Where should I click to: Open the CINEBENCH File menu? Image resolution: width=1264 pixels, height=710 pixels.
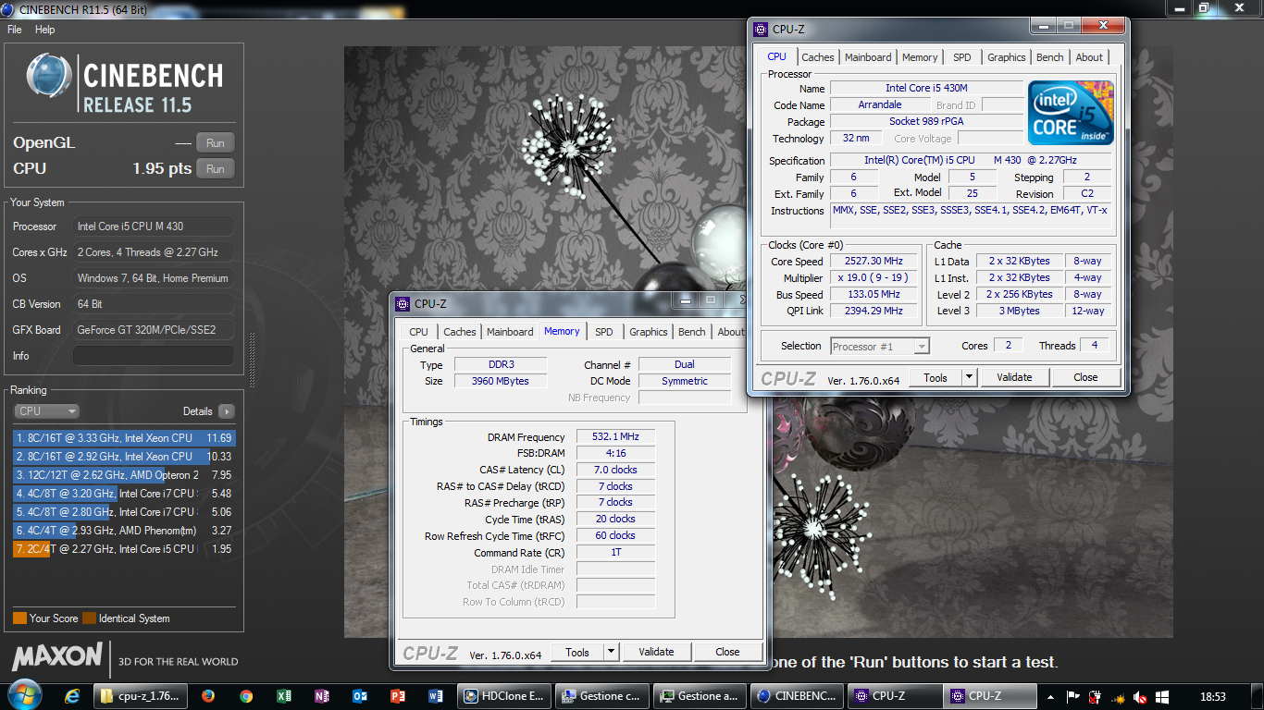15,30
